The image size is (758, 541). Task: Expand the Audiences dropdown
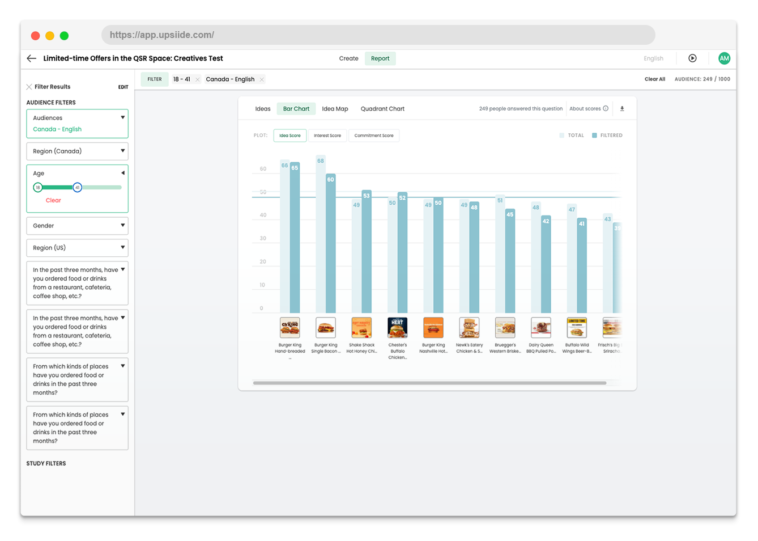coord(122,118)
